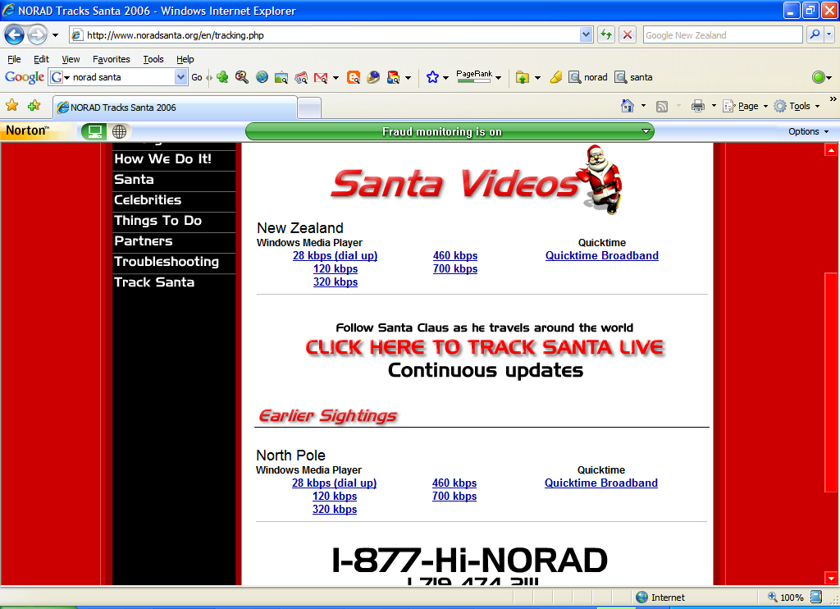This screenshot has width=840, height=609.
Task: Open the Help menu
Action: click(185, 59)
